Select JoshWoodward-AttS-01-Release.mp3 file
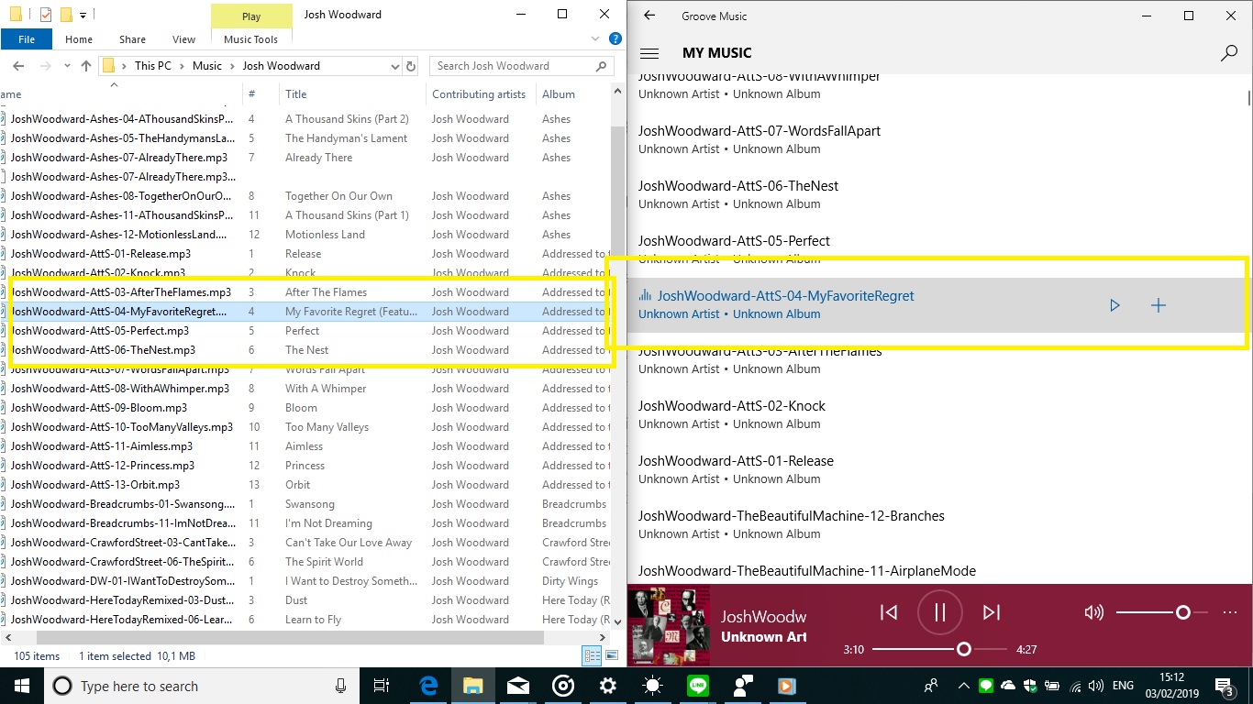The width and height of the screenshot is (1253, 704). click(x=100, y=254)
